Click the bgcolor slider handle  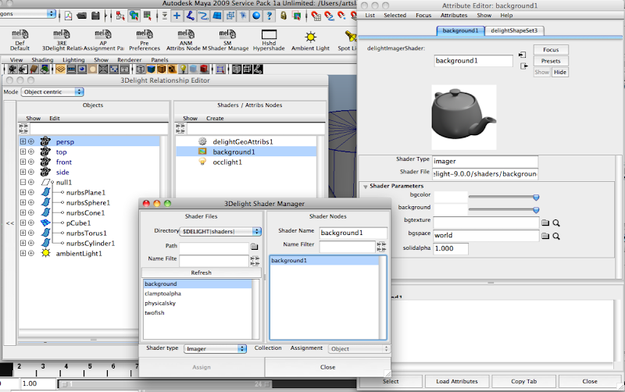[x=536, y=198]
